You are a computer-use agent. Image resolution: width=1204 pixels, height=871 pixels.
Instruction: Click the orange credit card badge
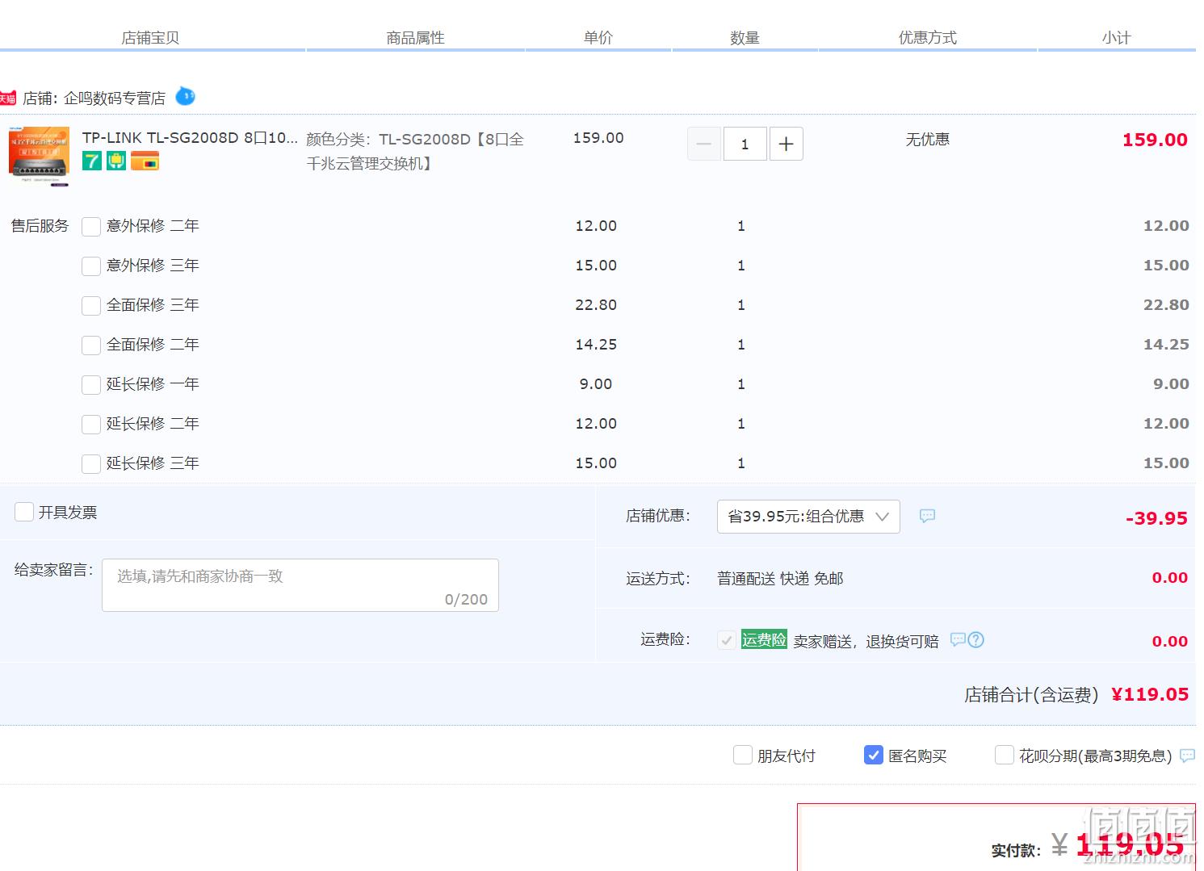pyautogui.click(x=145, y=161)
